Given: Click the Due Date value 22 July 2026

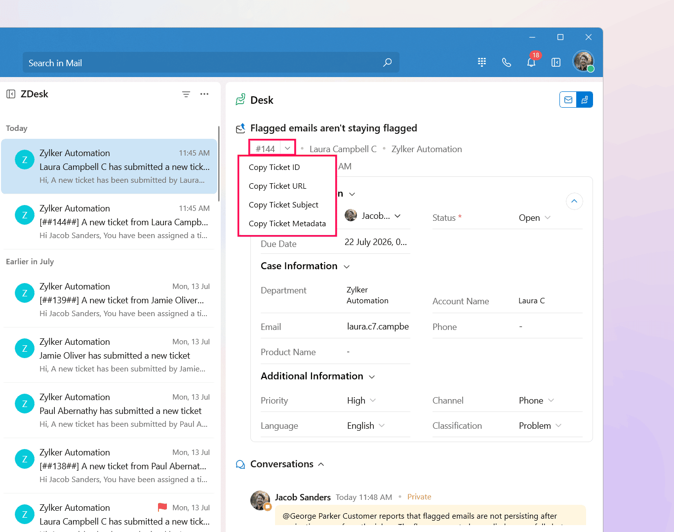Looking at the screenshot, I should click(376, 242).
